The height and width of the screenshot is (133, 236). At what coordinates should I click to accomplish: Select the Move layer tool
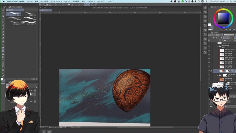point(3,19)
